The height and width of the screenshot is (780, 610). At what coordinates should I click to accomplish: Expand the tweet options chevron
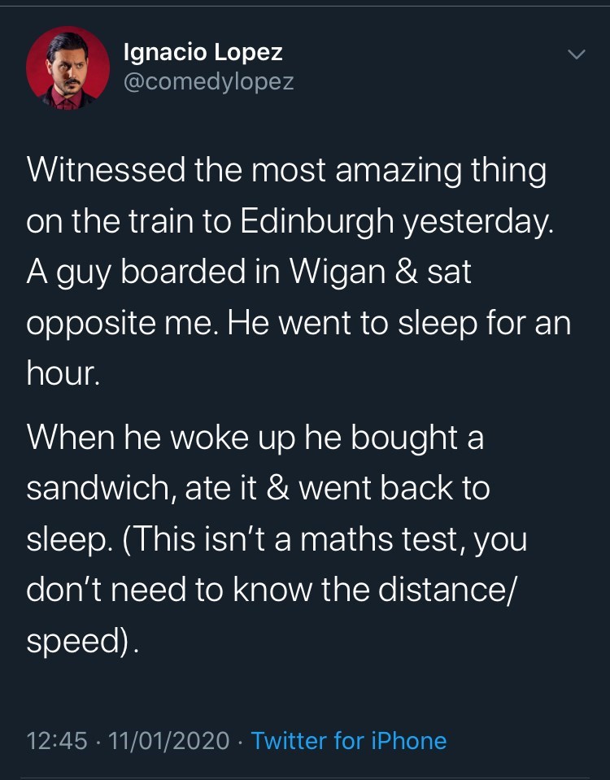pyautogui.click(x=576, y=55)
